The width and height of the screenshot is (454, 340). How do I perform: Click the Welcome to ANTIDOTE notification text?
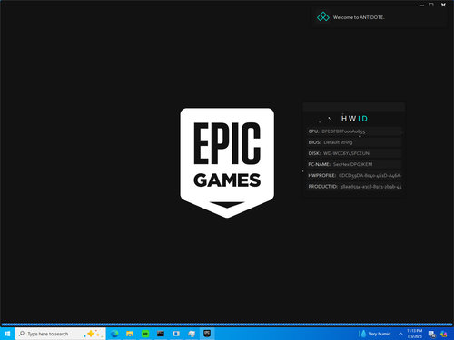359,17
